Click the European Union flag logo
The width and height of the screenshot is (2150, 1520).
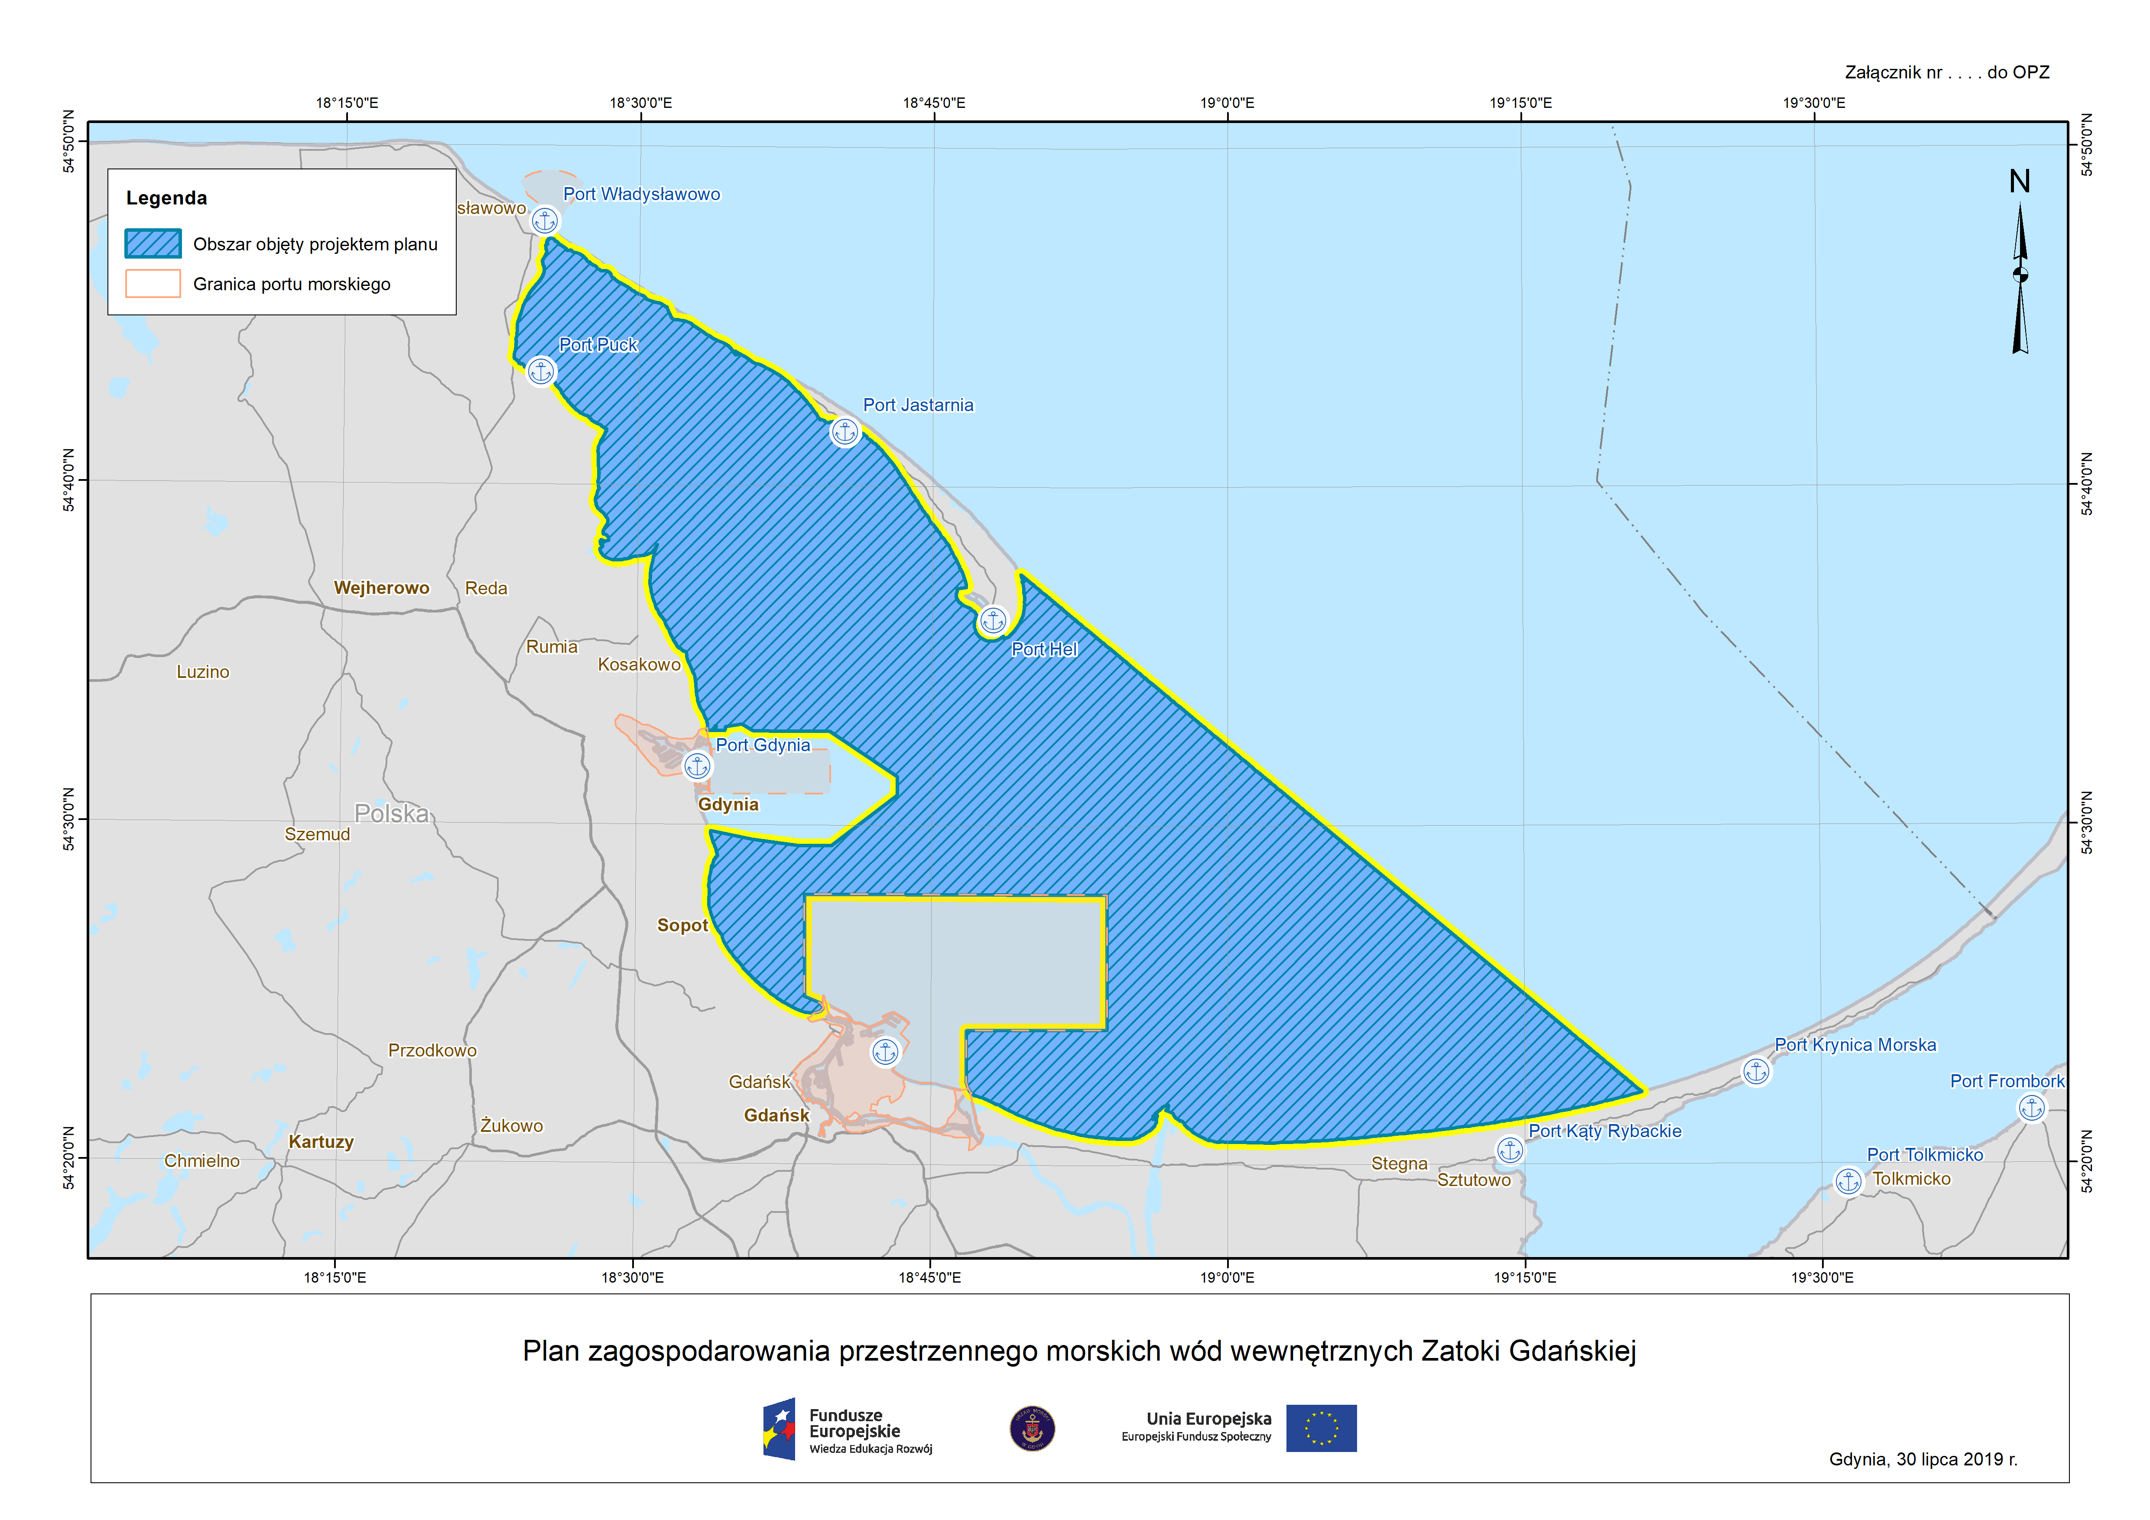tap(1320, 1428)
